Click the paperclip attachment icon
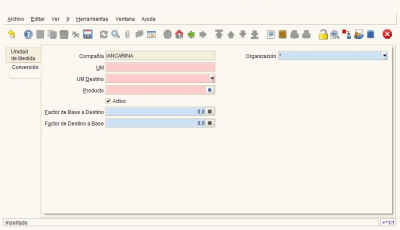Viewport: 400px width, 230px height. pos(127,34)
